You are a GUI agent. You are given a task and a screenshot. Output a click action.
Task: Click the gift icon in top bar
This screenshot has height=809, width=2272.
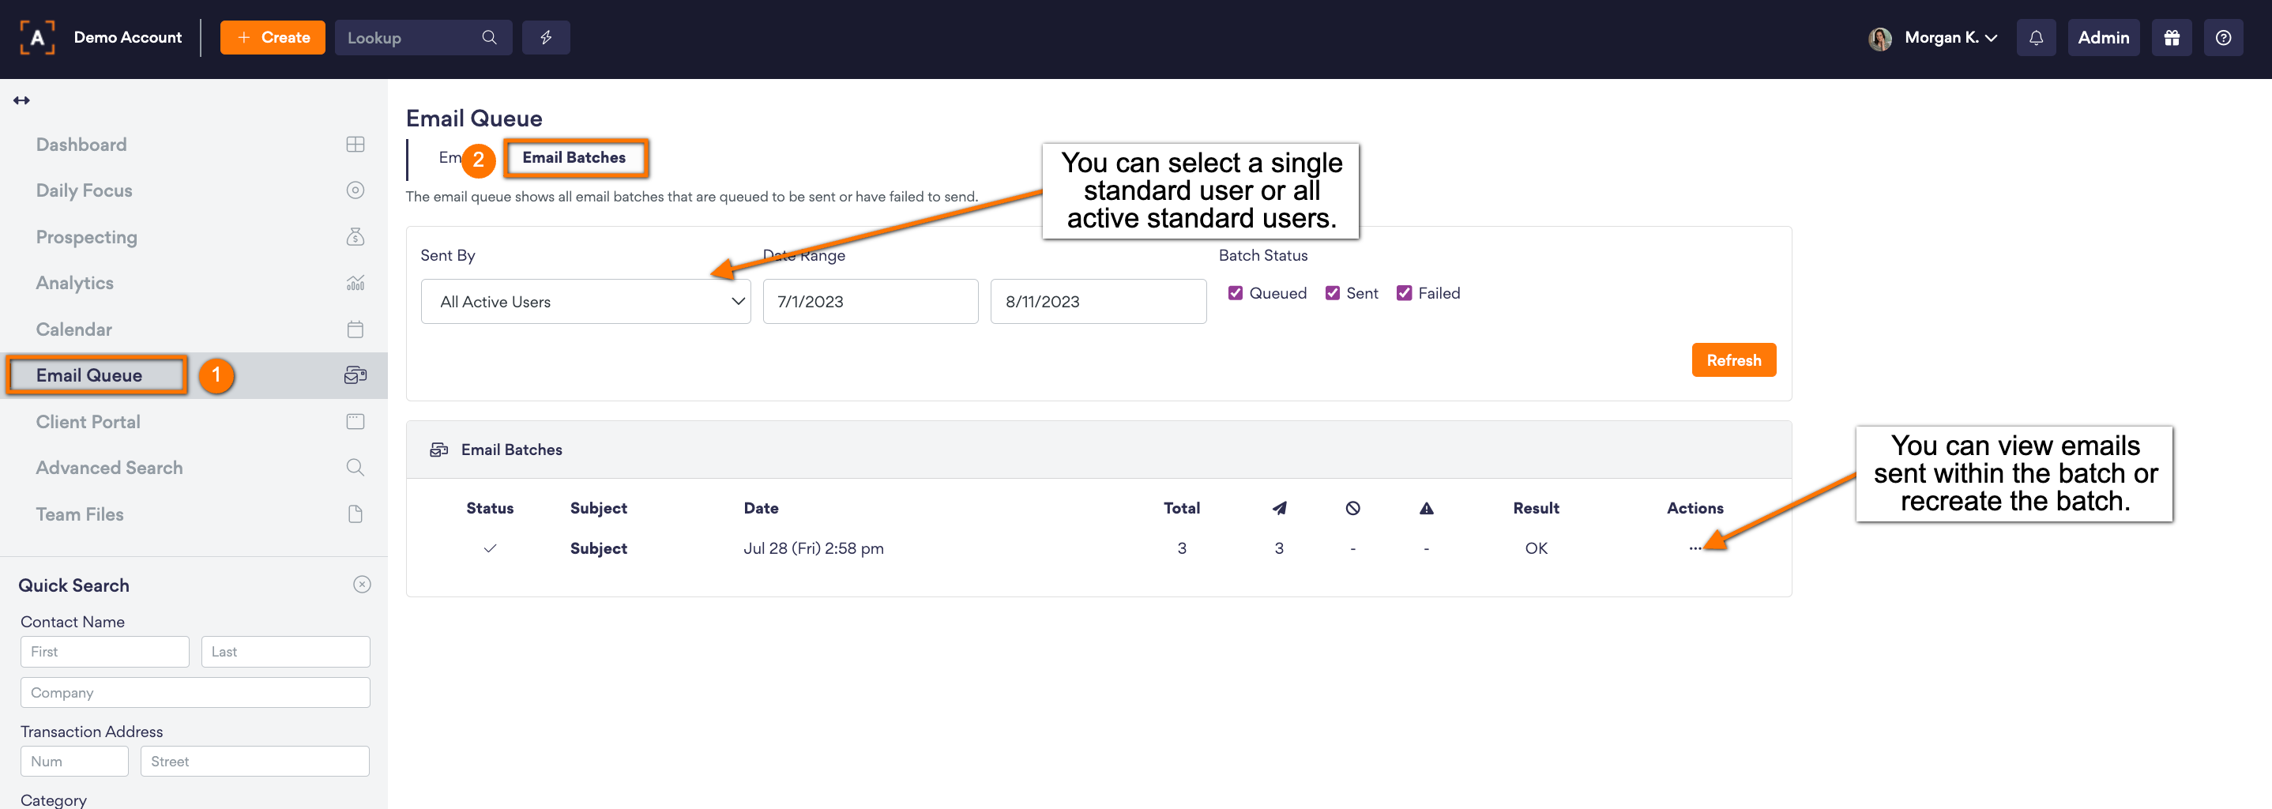[2172, 37]
